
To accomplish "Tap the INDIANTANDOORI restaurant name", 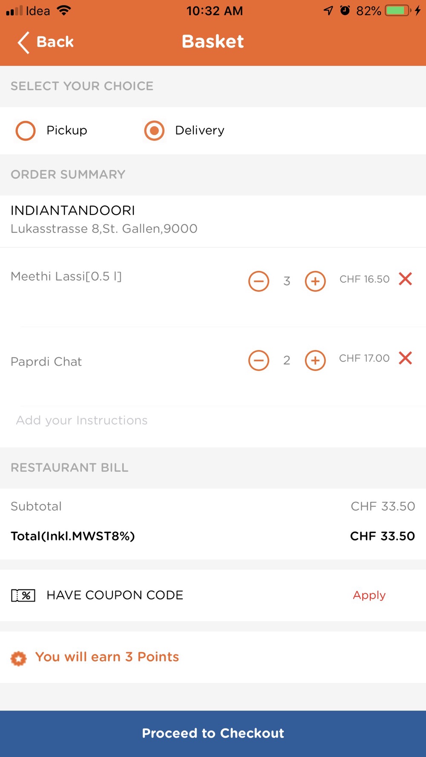I will point(73,210).
